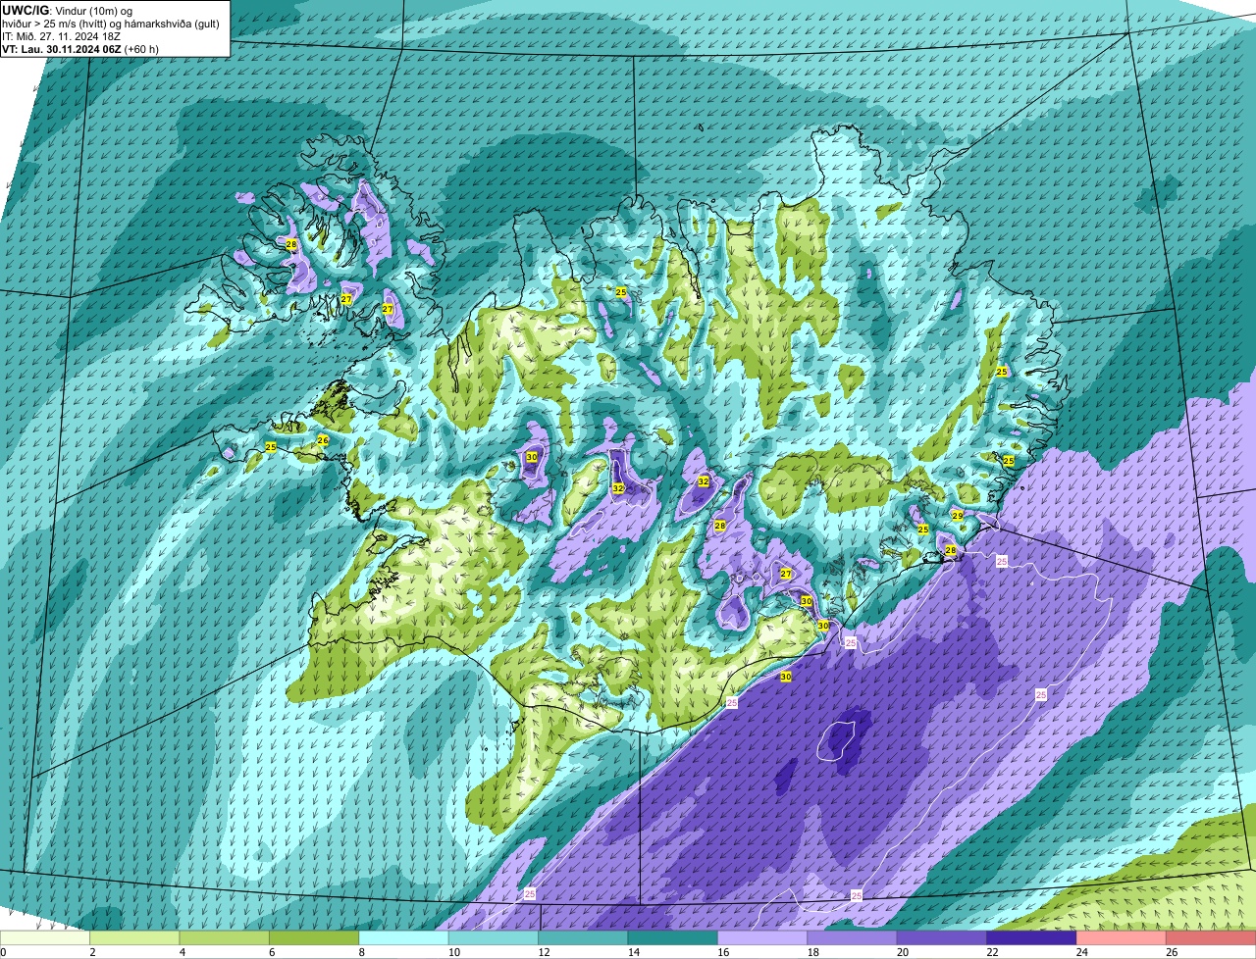The height and width of the screenshot is (959, 1256).
Task: Select the legend tick label "8"
Action: coord(361,951)
